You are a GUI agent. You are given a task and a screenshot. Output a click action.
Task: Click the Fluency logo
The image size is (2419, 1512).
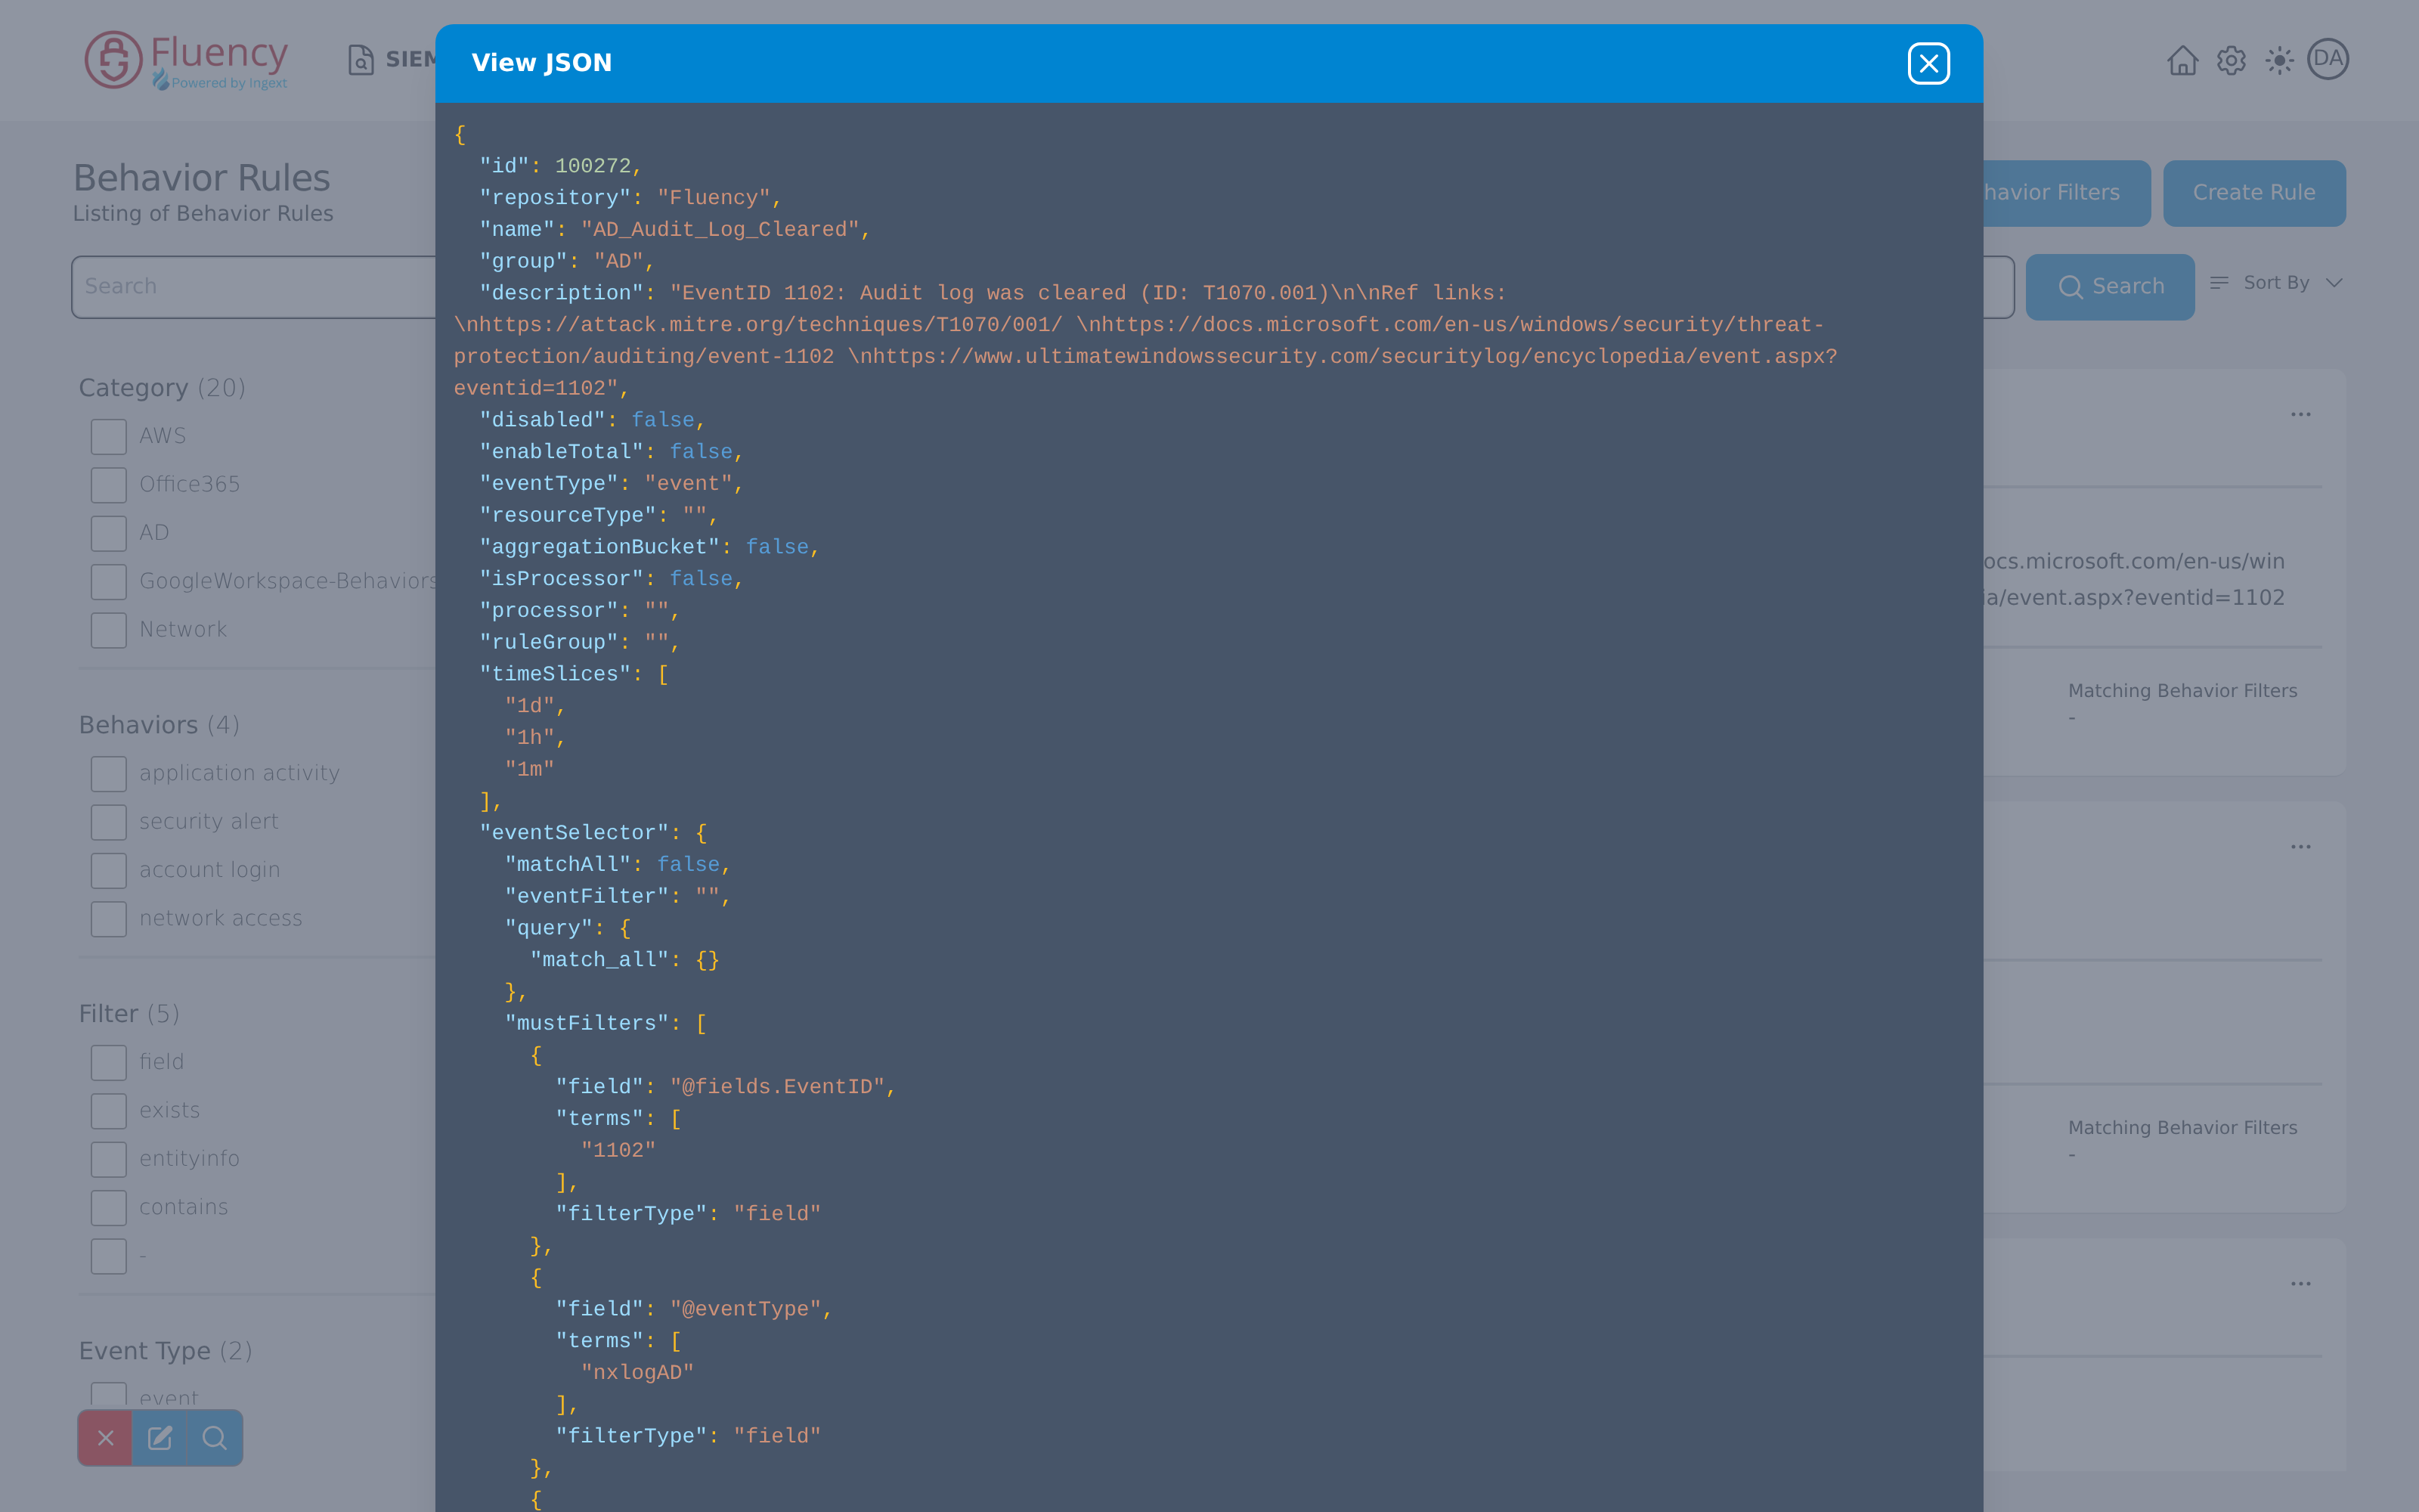coord(186,60)
